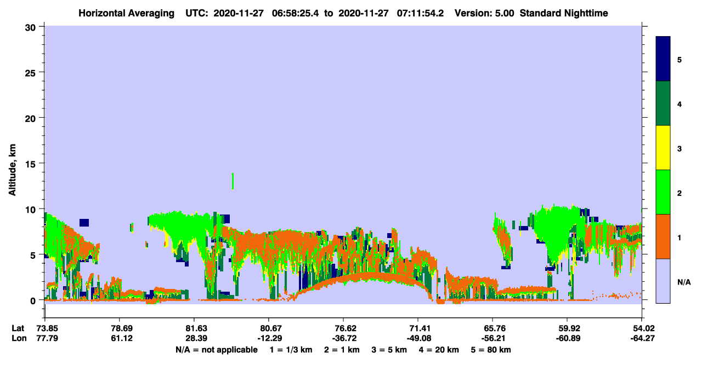
Task: Click the 'Lat' row label
Action: 18,328
